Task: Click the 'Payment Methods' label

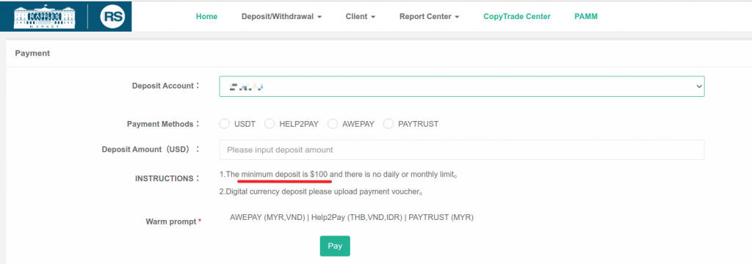Action: click(163, 124)
